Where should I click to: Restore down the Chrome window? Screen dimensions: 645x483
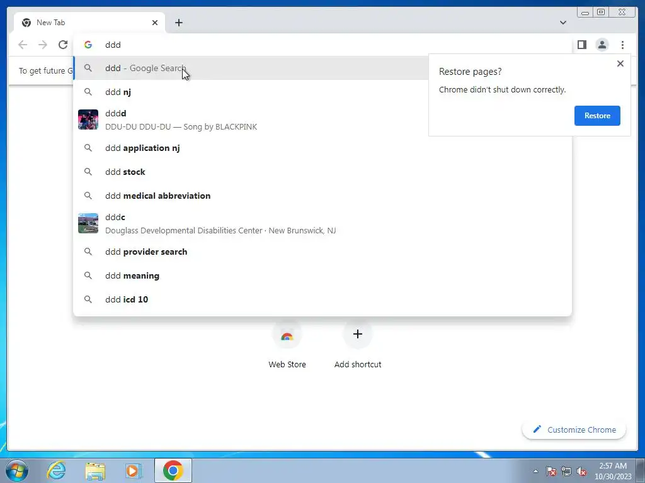[601, 13]
